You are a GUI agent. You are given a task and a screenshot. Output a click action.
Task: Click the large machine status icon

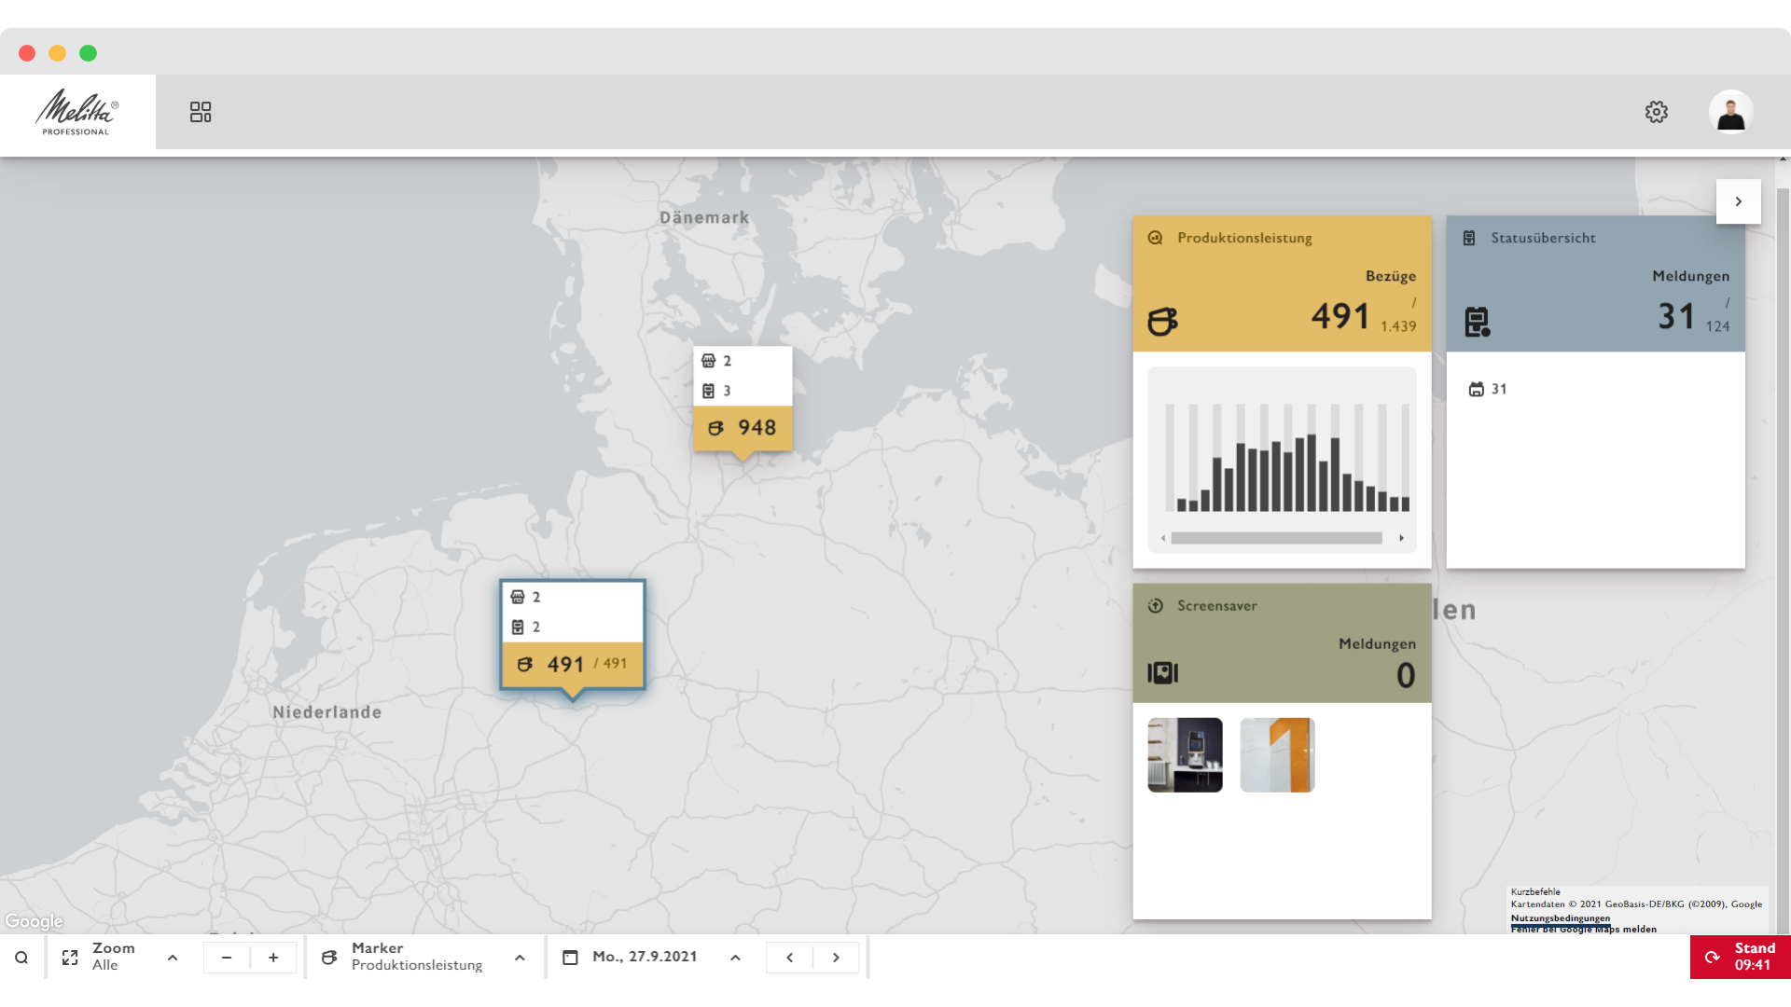pyautogui.click(x=1477, y=322)
